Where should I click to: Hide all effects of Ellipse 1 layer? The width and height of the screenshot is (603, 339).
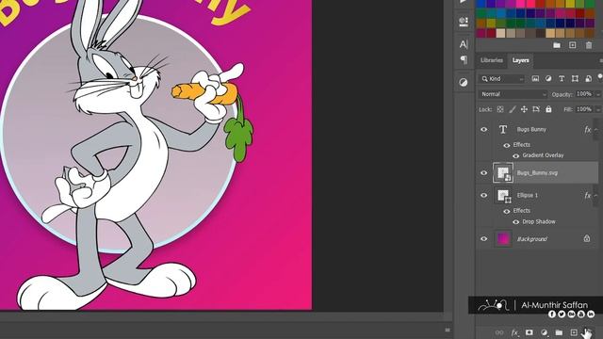[507, 211]
